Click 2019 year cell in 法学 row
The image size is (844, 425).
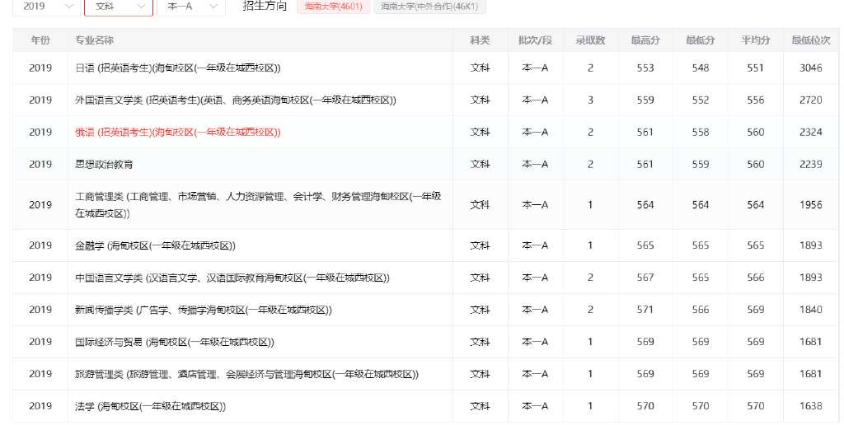(40, 406)
